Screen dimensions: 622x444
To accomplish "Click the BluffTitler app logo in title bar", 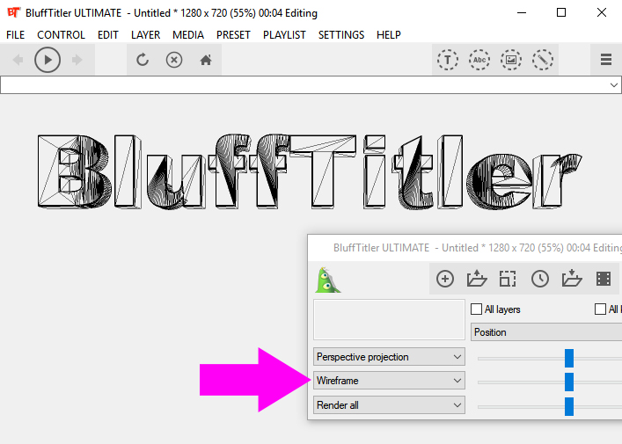I will pyautogui.click(x=13, y=12).
